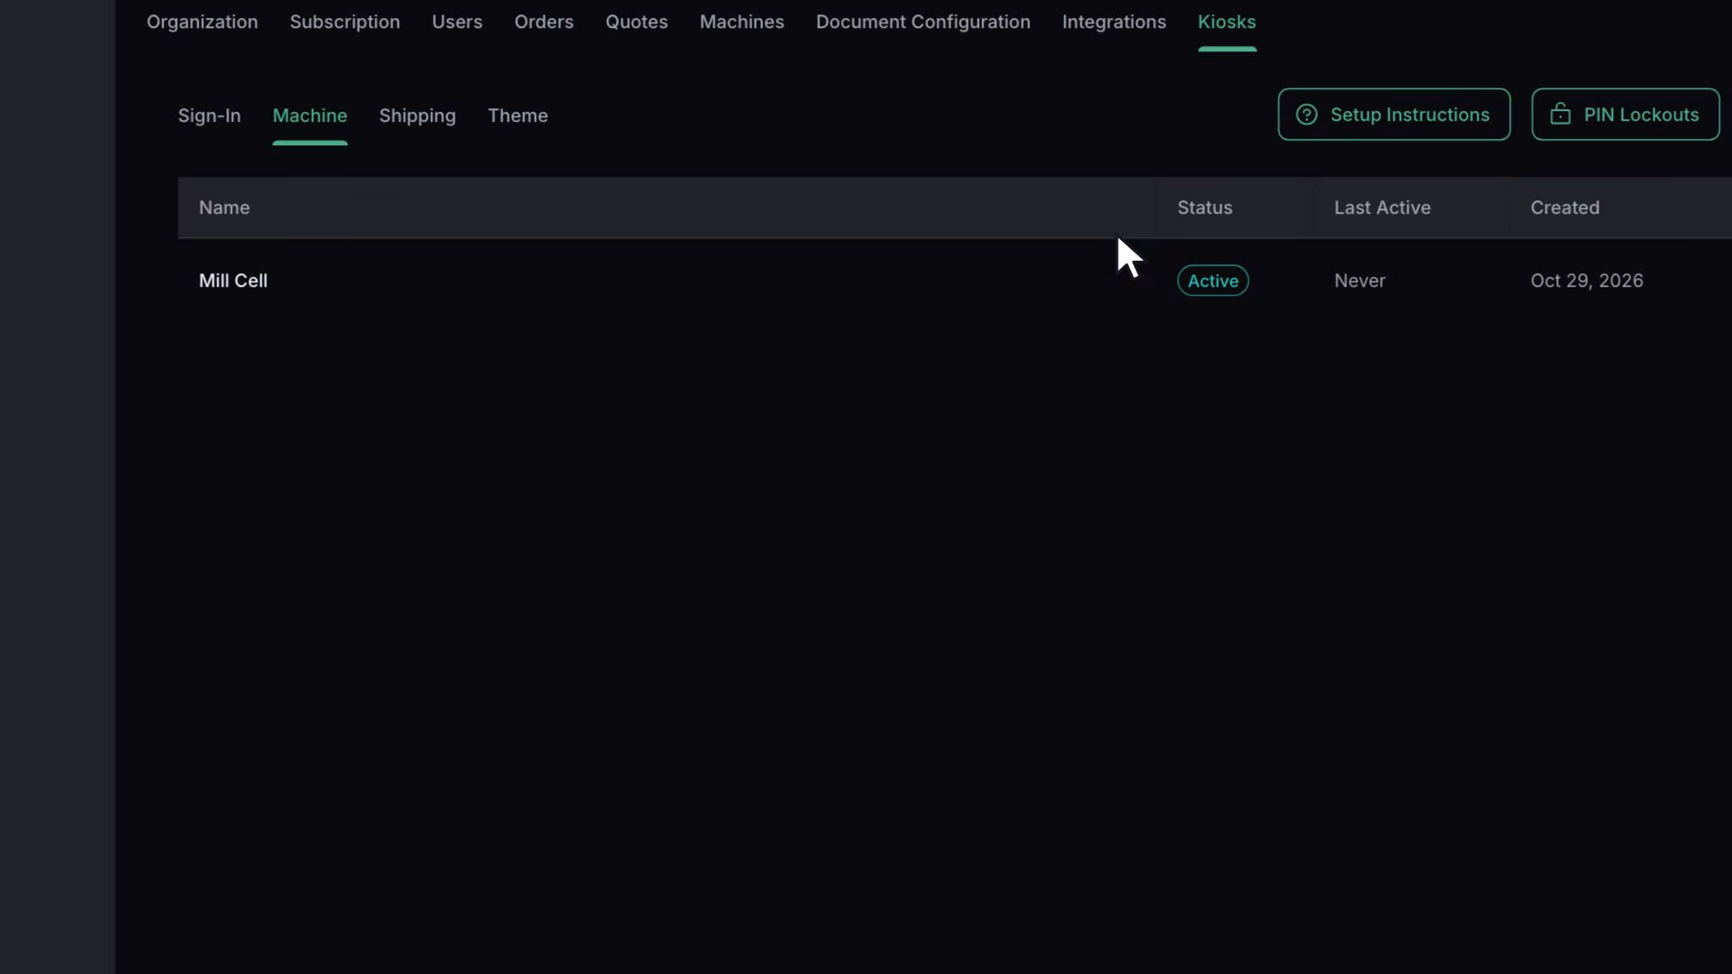Click the Oct 29, 2026 created date

point(1586,280)
